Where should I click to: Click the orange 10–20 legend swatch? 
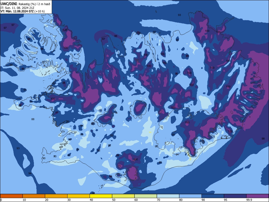[x=34, y=196]
